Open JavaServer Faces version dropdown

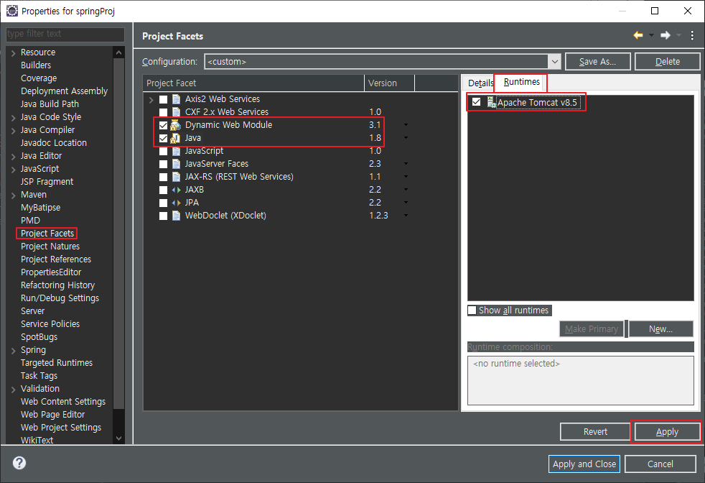pos(406,164)
